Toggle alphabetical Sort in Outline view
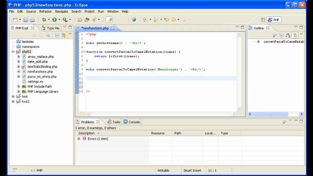Screen dimensions: 313x176 [x=288, y=36]
